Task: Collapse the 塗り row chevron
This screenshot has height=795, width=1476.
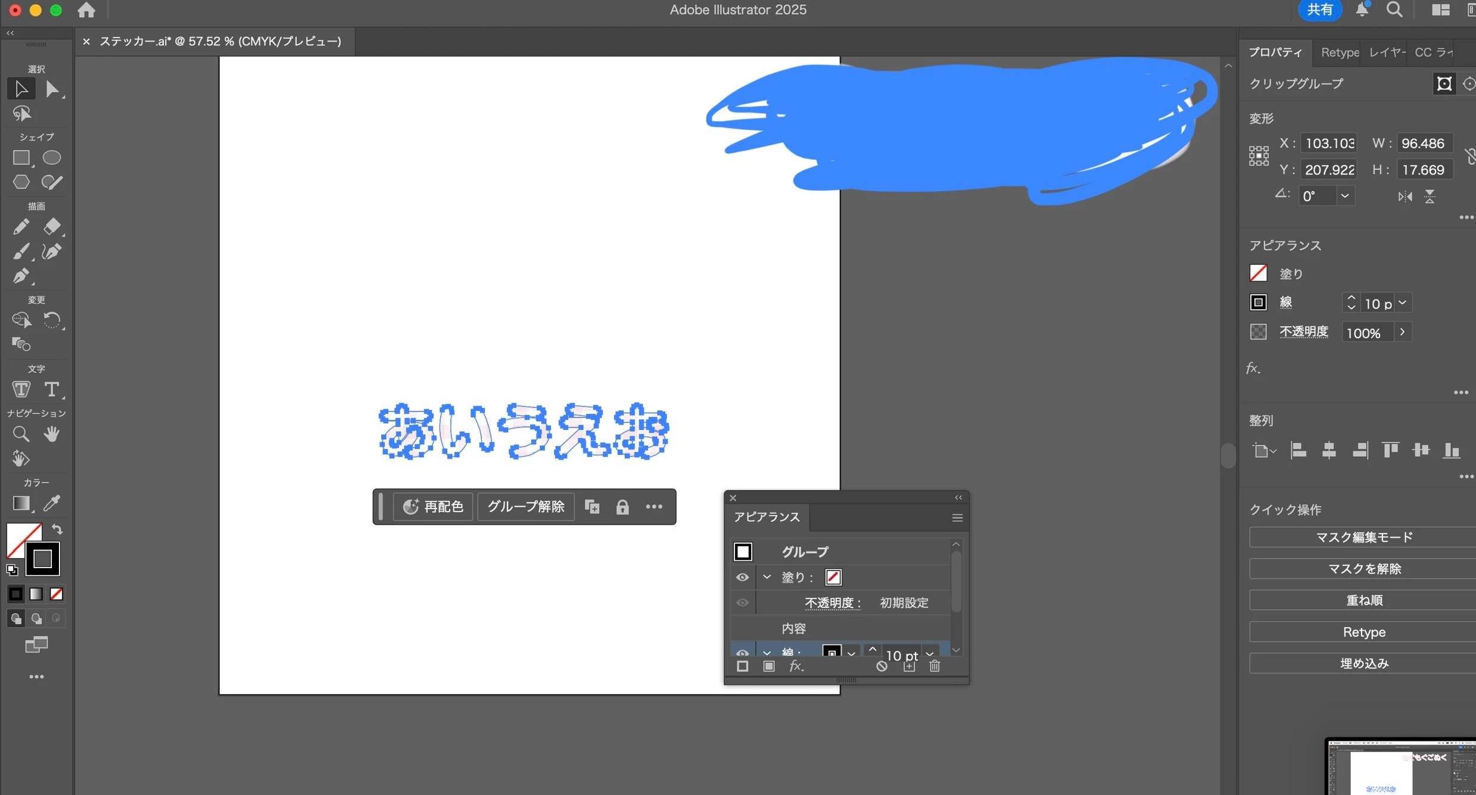Action: [767, 577]
